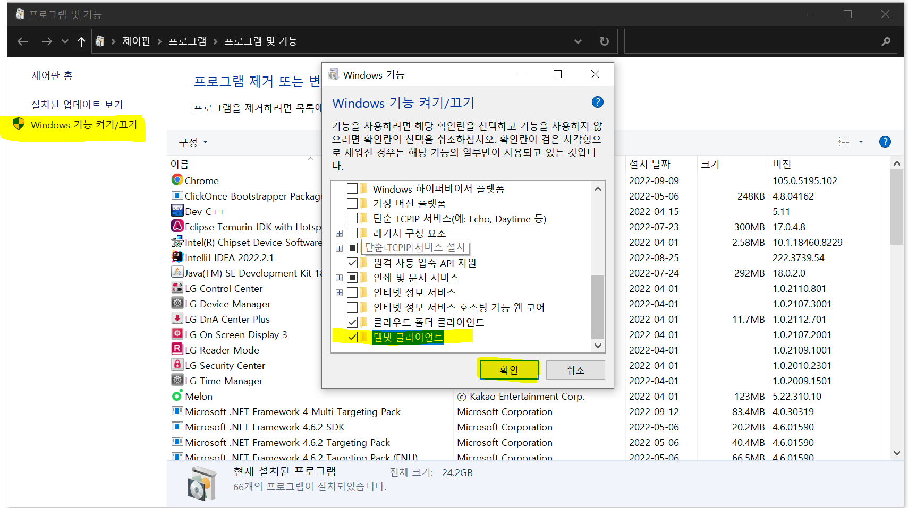Image resolution: width=908 pixels, height=508 pixels.
Task: Click the Eclipse Temurin JDK icon
Action: pos(177,226)
